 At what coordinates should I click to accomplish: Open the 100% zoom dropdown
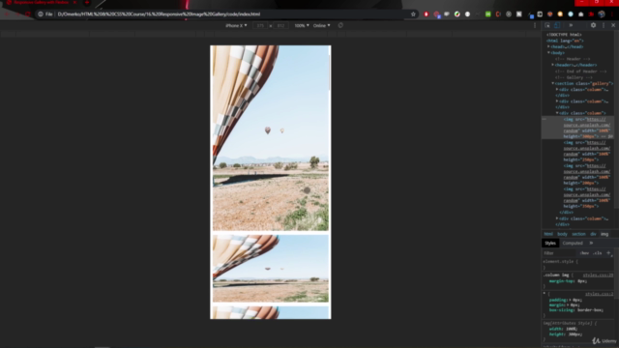point(302,26)
